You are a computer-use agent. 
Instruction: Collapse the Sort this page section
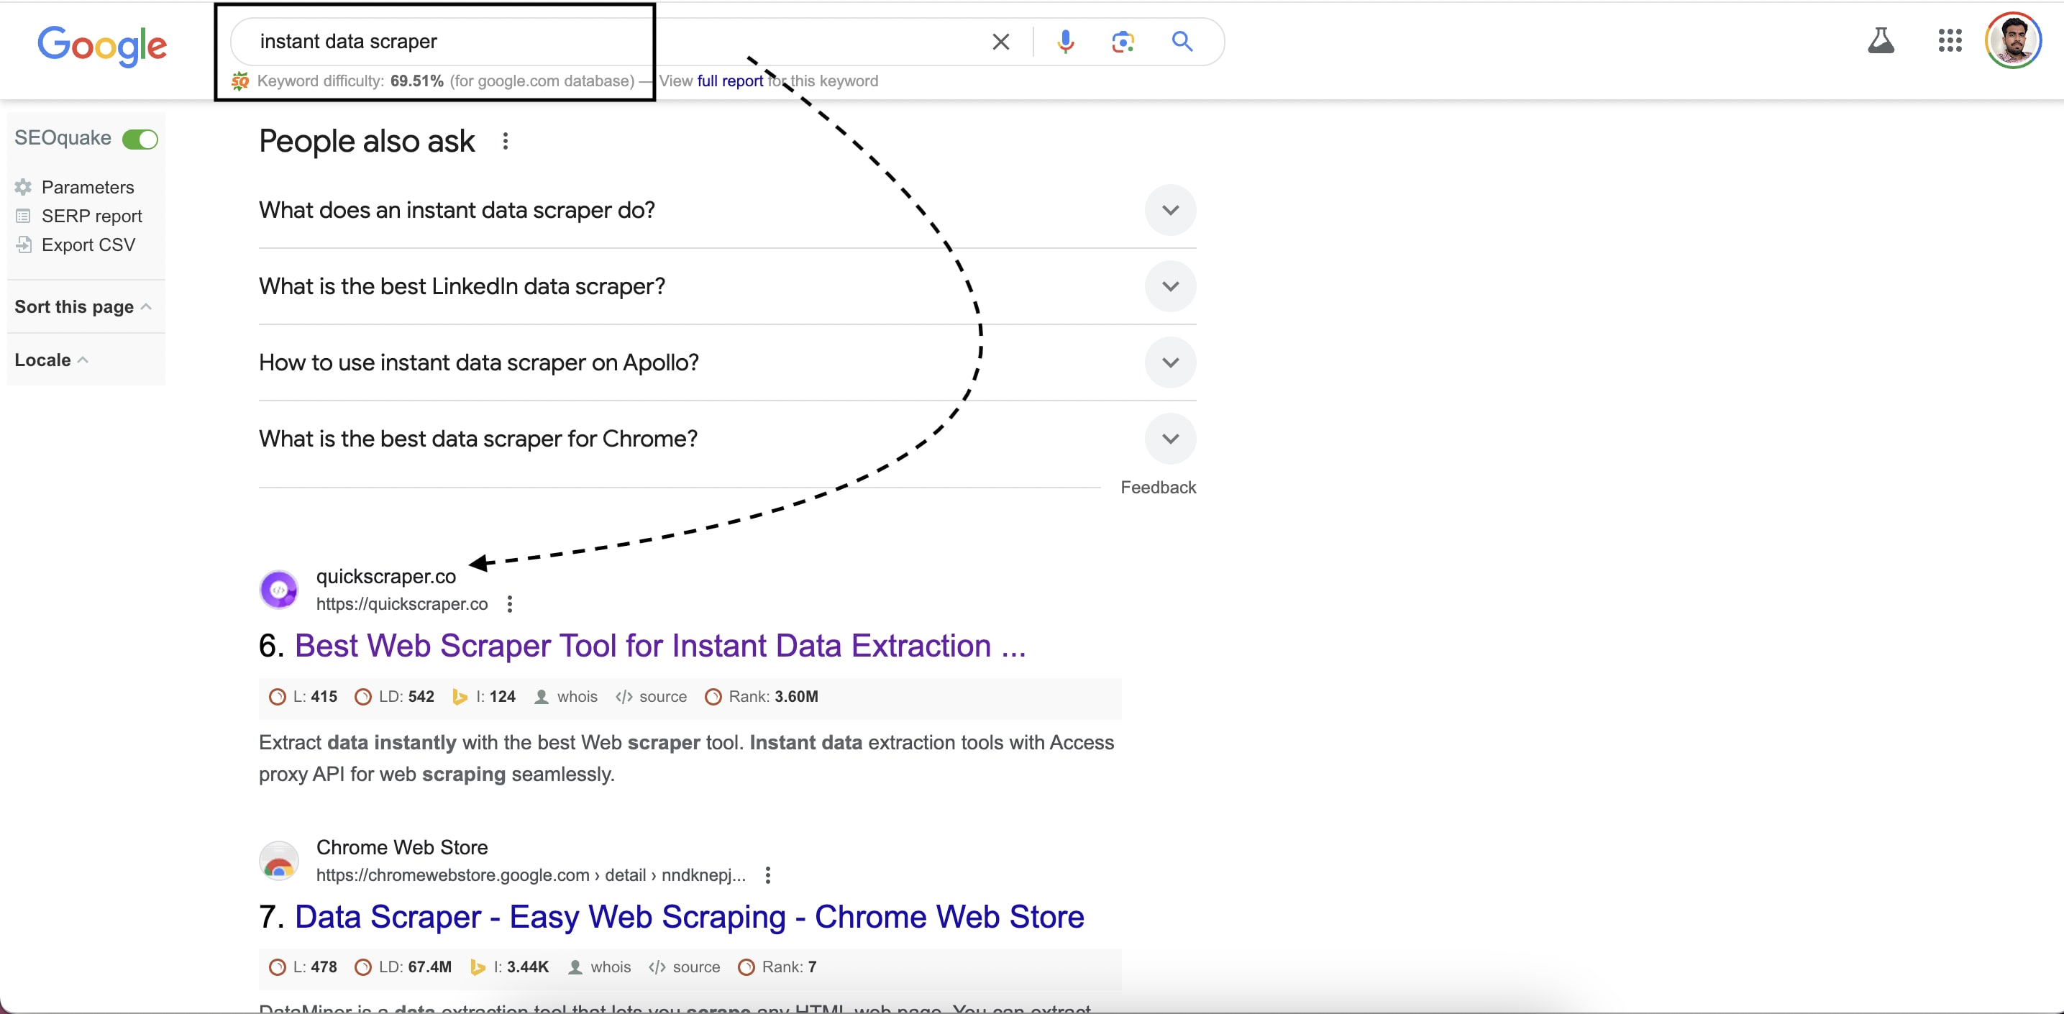(x=83, y=307)
